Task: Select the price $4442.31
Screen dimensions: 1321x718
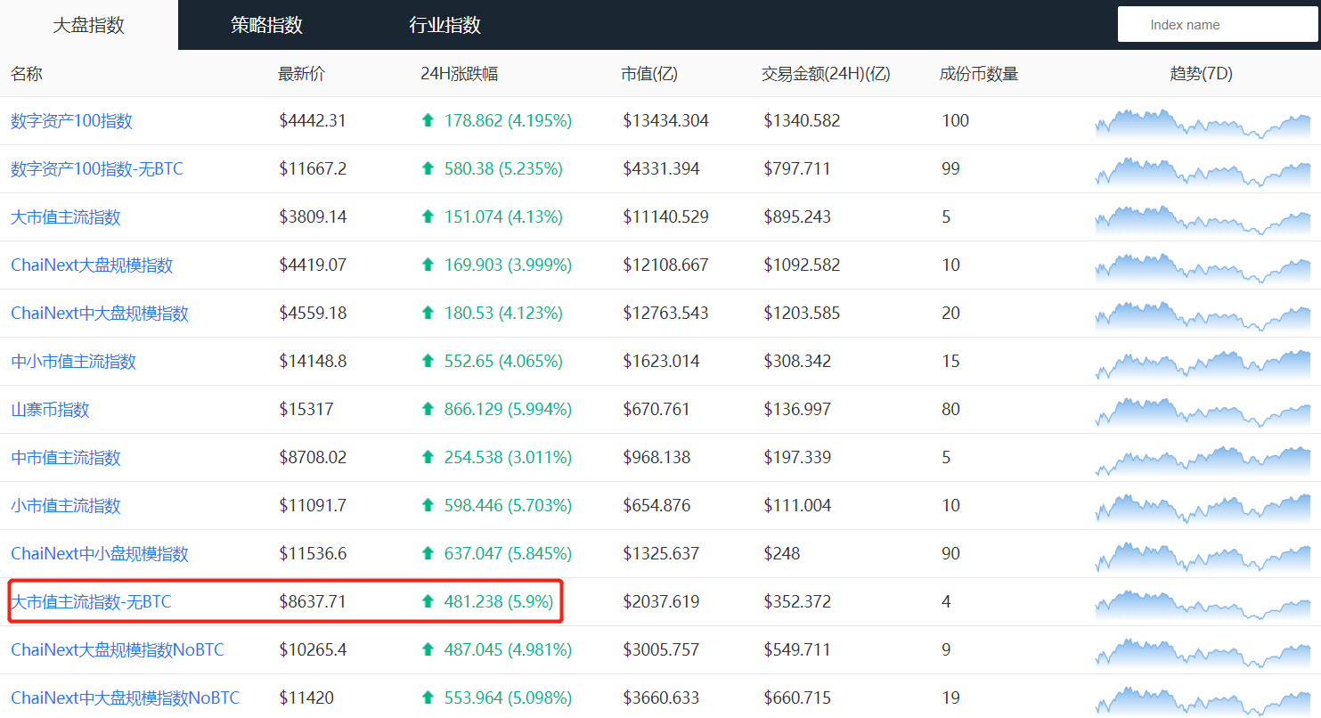Action: pyautogui.click(x=313, y=121)
